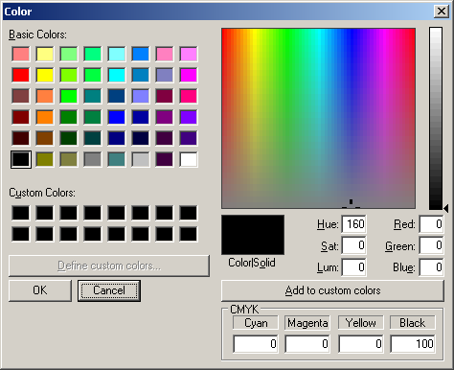This screenshot has width=454, height=370.
Task: Focus the Sat value field
Action: [x=353, y=245]
